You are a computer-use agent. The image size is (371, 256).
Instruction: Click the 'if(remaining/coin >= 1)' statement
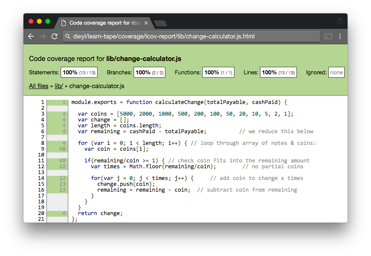(124, 161)
